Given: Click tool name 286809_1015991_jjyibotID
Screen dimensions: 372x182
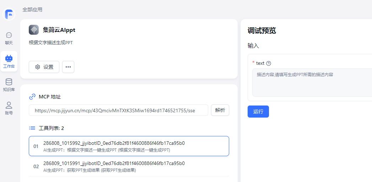Looking at the screenshot, I should click(114, 163).
